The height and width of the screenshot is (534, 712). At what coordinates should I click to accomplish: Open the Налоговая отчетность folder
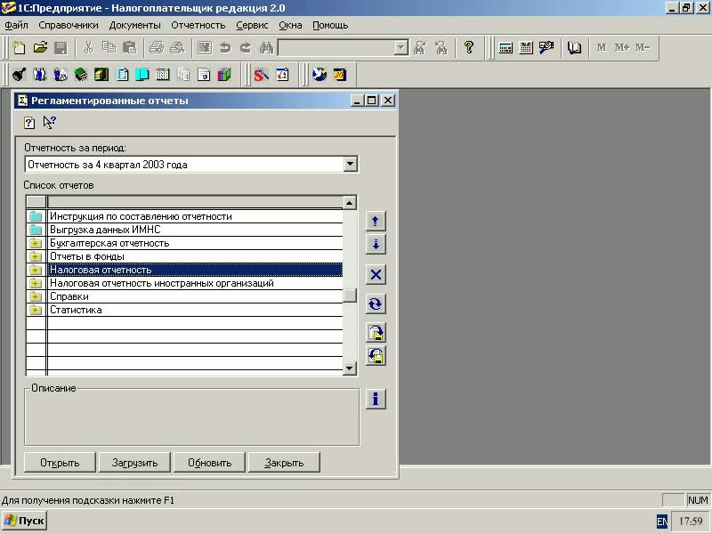[x=101, y=270]
